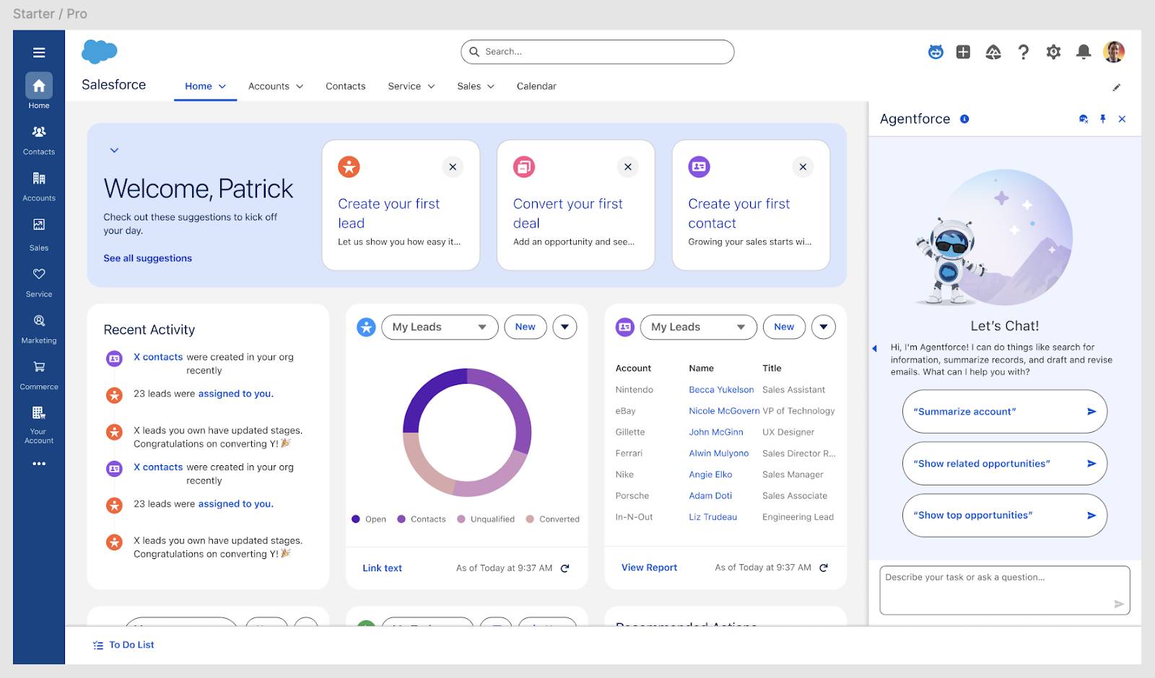
Task: Open the Accounts dropdown in the navigation bar
Action: pyautogui.click(x=275, y=86)
